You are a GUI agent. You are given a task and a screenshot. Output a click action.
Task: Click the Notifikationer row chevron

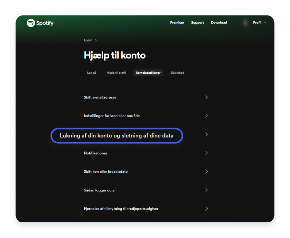click(206, 153)
